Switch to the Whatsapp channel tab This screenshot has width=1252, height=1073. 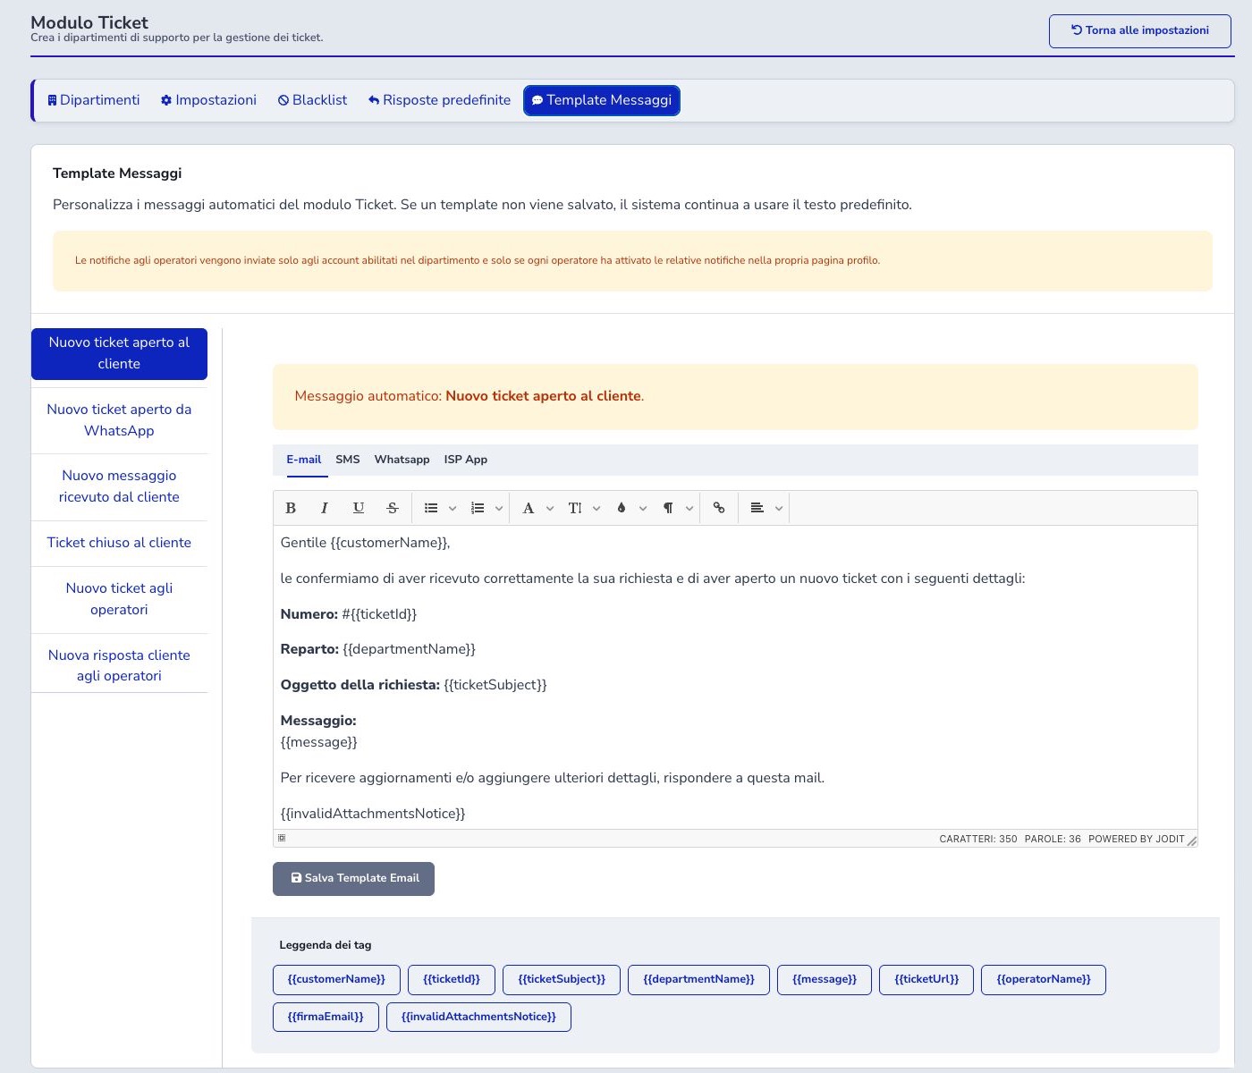click(x=402, y=460)
